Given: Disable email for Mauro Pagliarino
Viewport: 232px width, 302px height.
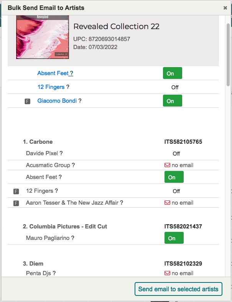Looking at the screenshot, I should tap(174, 238).
